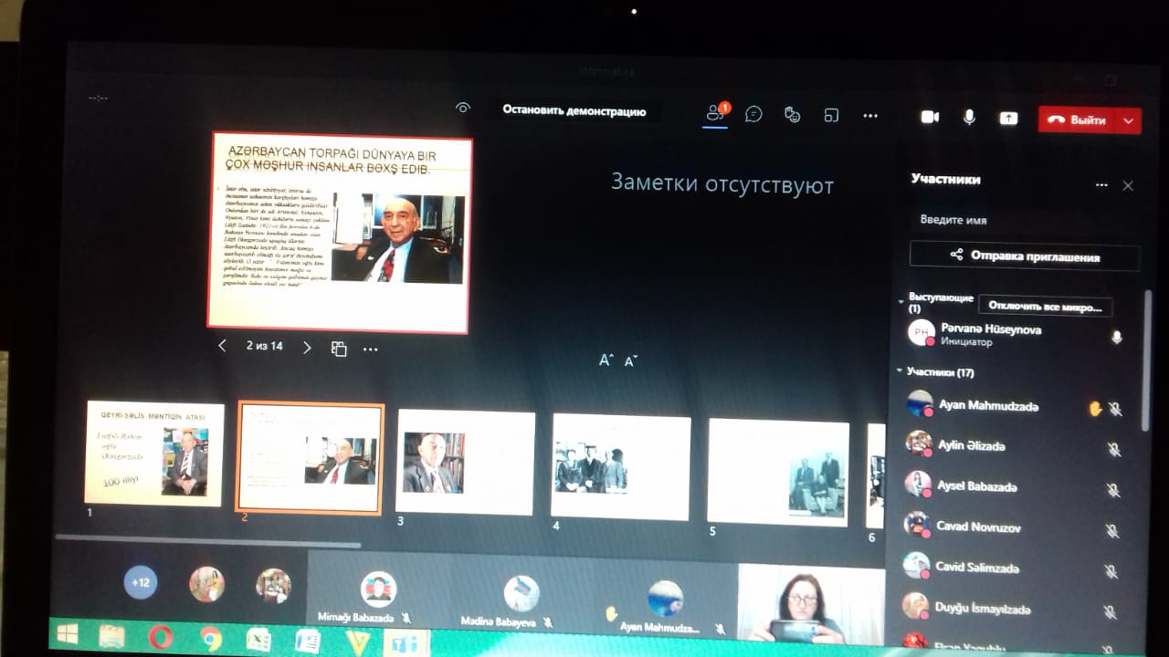Click the share icon on Отправка приглашения

tap(956, 255)
